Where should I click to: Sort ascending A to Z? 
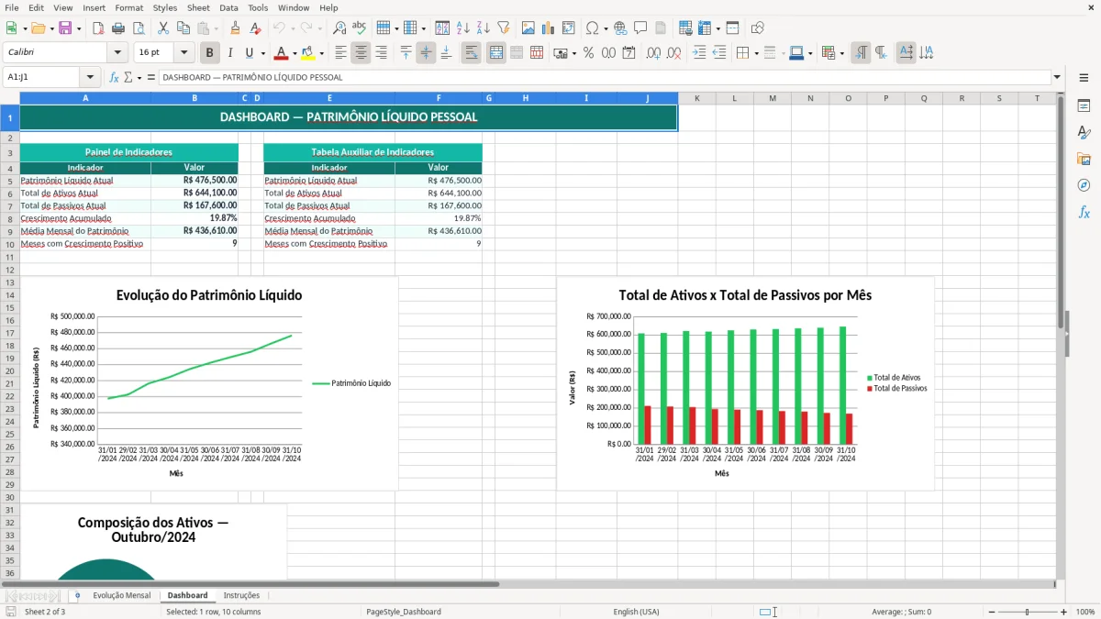pos(462,28)
